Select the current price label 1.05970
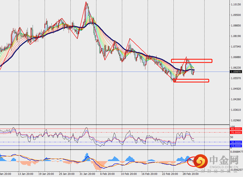243x177 pixels. click(236, 72)
